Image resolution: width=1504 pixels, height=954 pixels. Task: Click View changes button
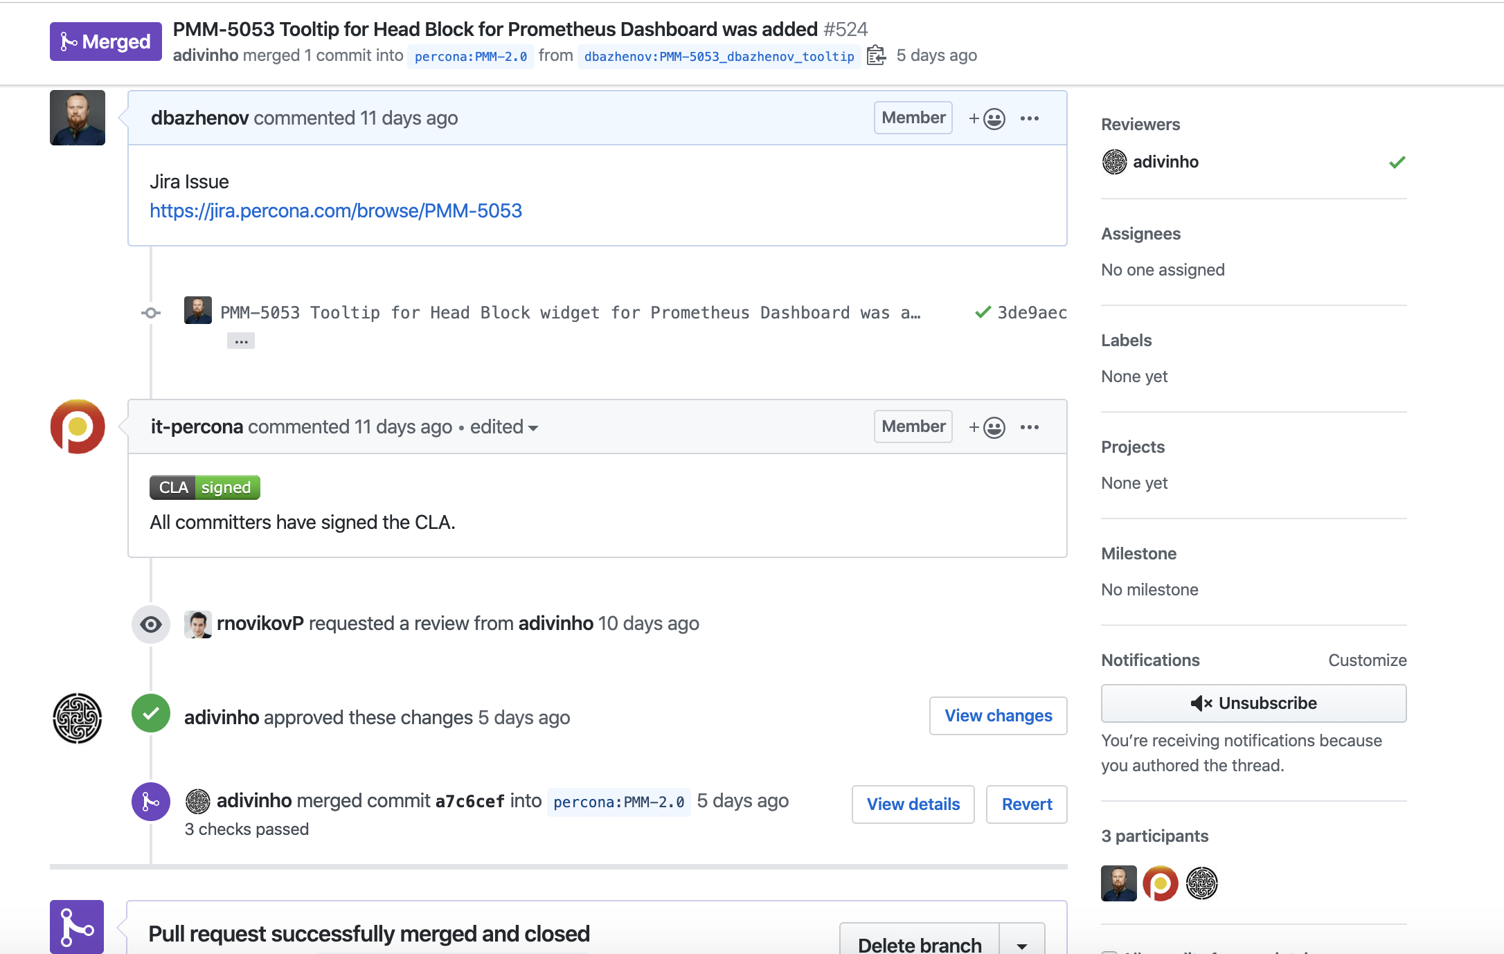[x=999, y=716]
